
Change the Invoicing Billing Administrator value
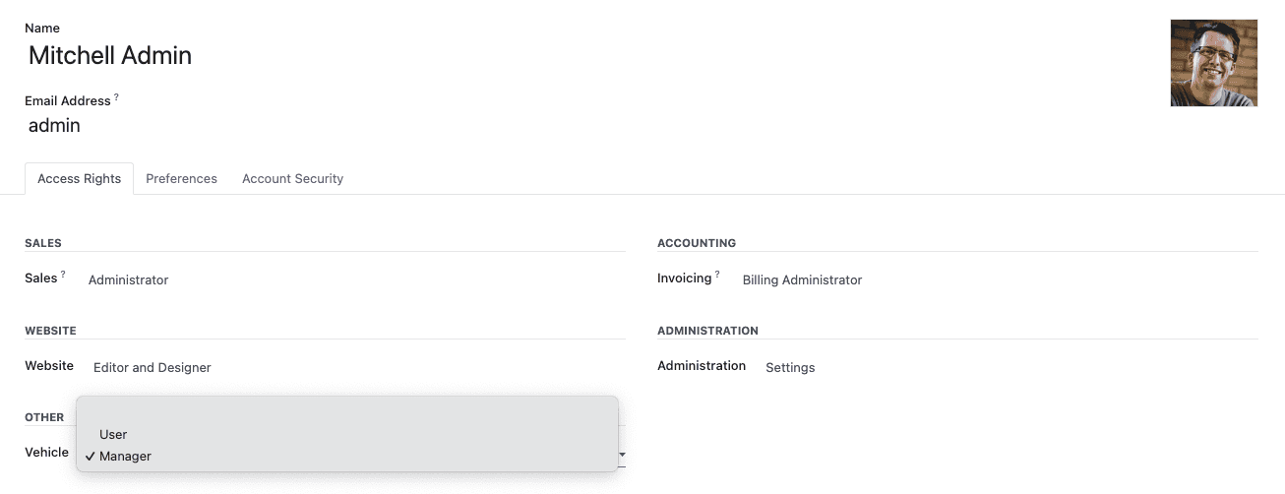(x=998, y=280)
